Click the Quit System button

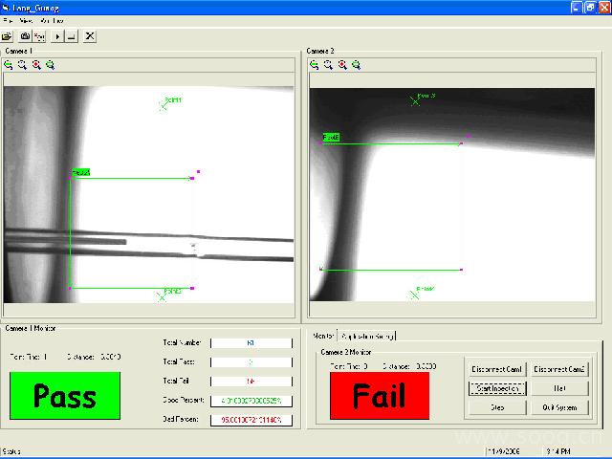(559, 407)
